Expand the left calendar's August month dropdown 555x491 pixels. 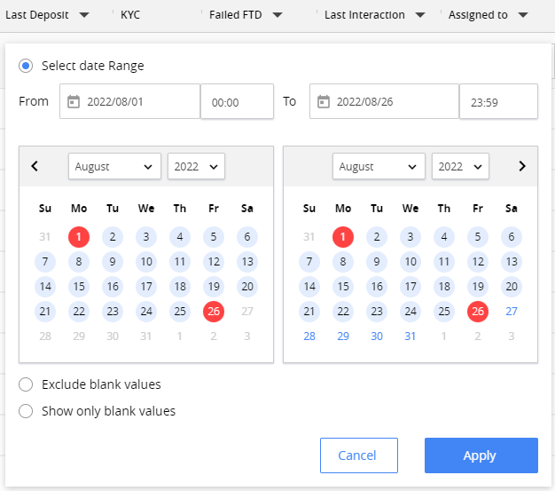tap(114, 166)
